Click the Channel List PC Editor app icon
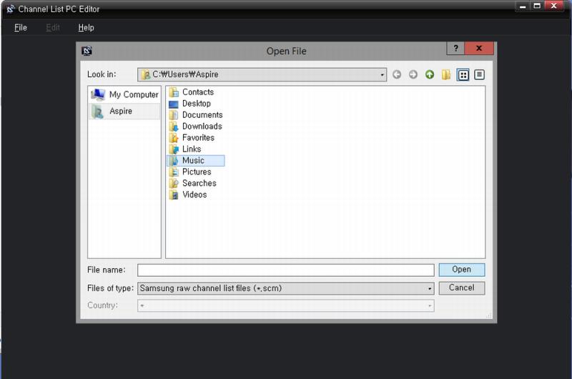Screen dimensions: 572x379 pos(10,9)
